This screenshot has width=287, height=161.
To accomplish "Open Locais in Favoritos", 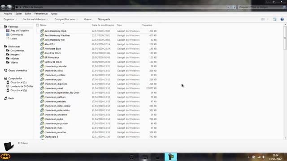I will [x=14, y=38].
